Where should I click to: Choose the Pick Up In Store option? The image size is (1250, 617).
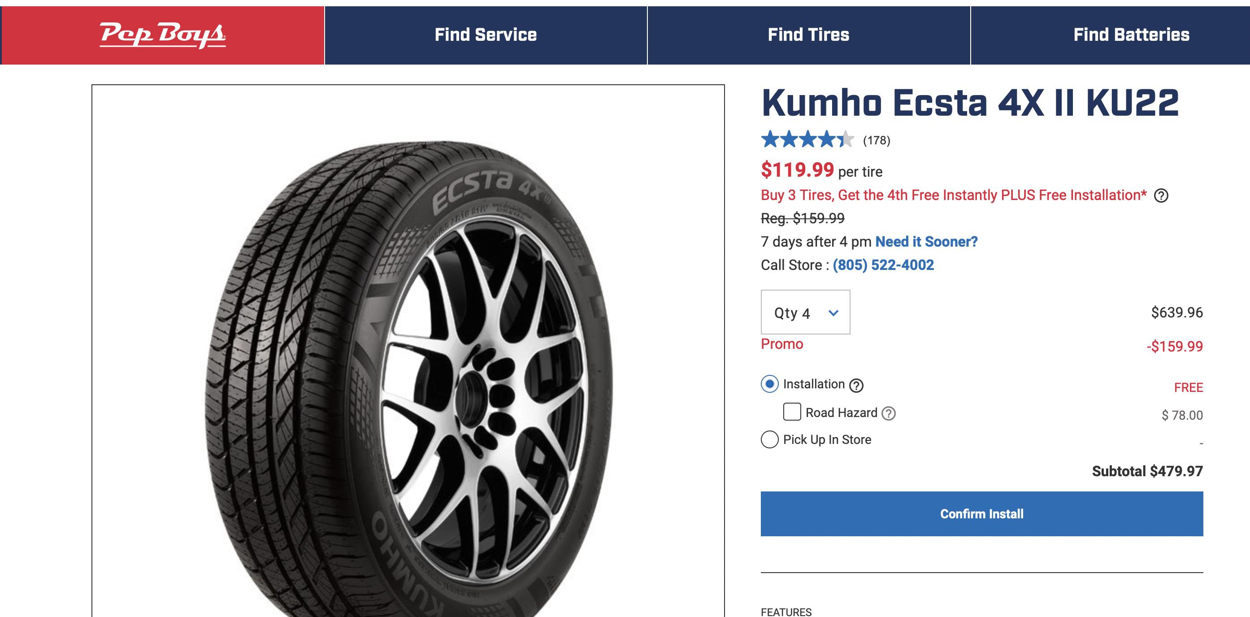[x=770, y=440]
